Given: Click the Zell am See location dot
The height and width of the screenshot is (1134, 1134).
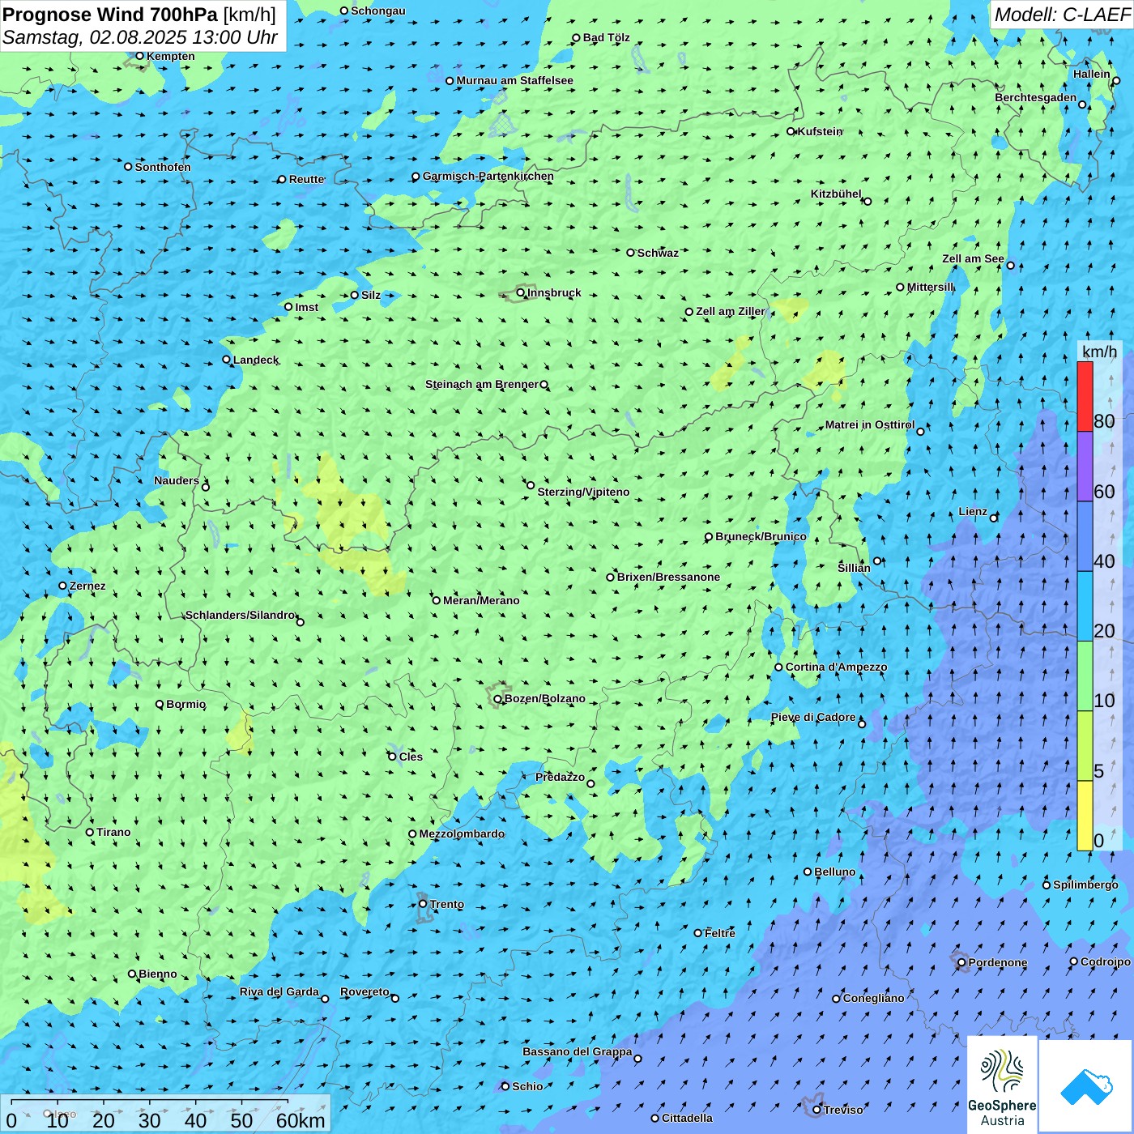Looking at the screenshot, I should click(1010, 265).
